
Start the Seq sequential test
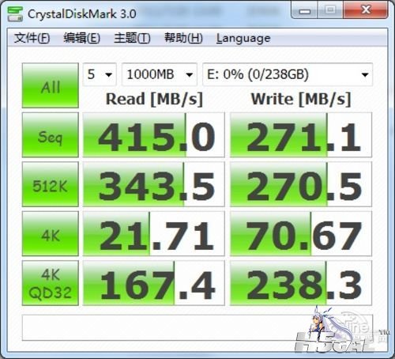[x=51, y=135]
